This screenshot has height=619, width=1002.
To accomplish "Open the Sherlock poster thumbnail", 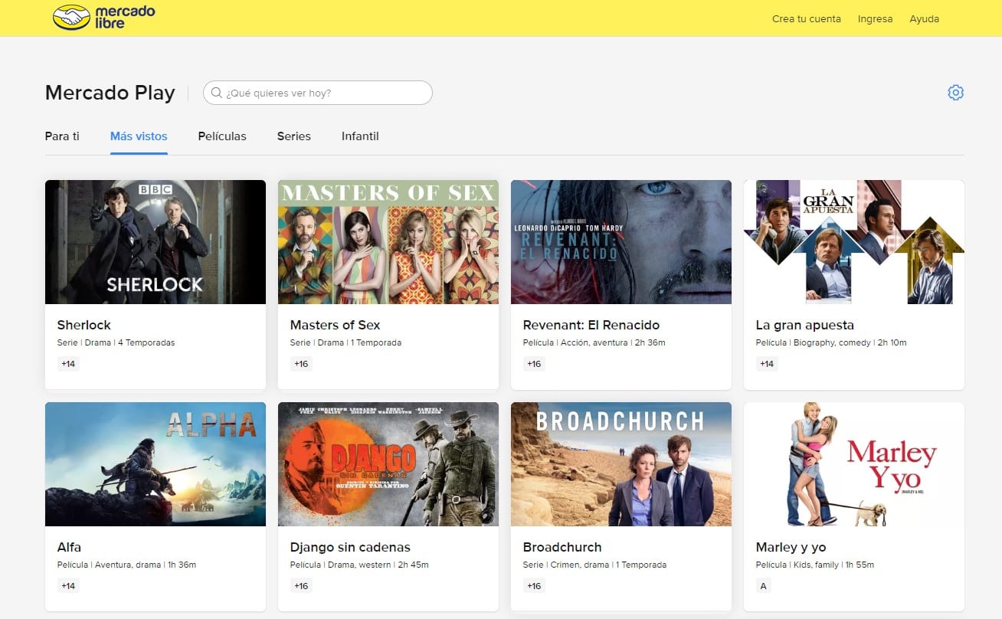I will pyautogui.click(x=156, y=242).
